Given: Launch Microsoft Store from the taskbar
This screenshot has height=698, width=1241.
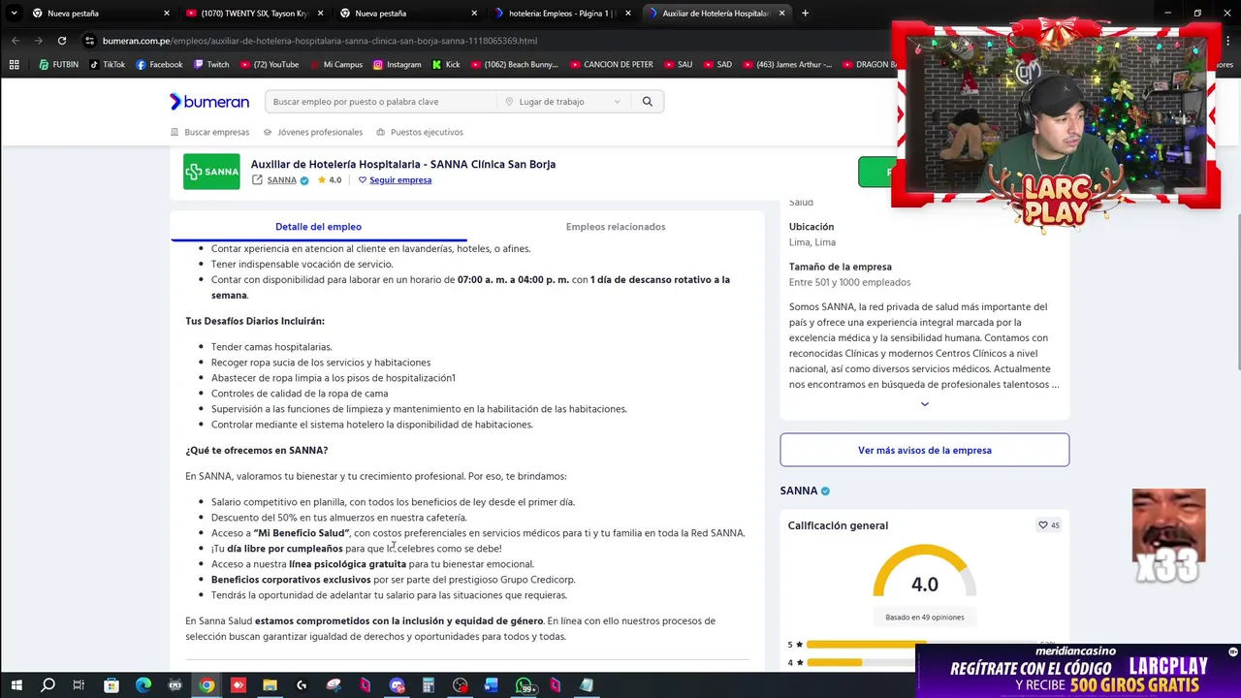Looking at the screenshot, I should tap(111, 685).
